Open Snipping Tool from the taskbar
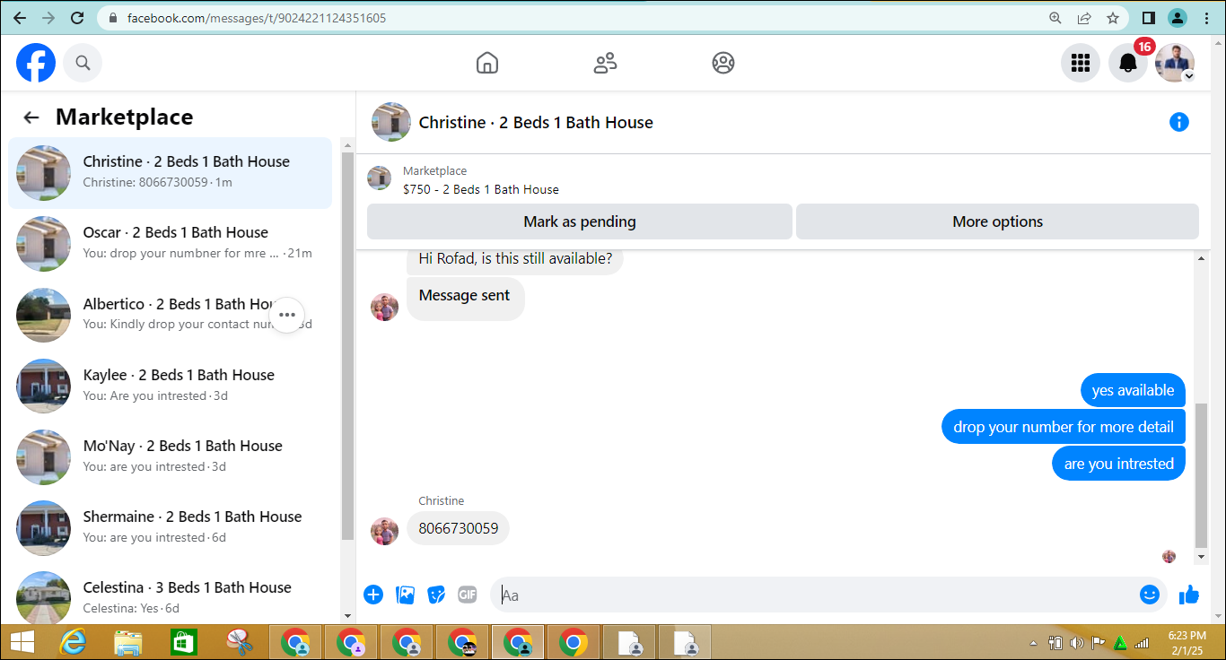 (x=239, y=642)
